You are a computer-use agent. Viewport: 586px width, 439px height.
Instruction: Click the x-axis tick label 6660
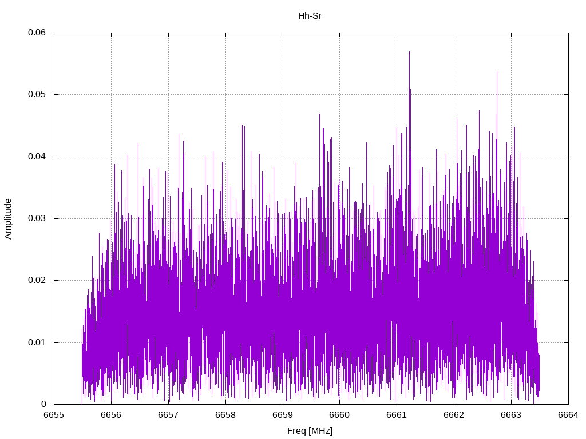coord(340,415)
